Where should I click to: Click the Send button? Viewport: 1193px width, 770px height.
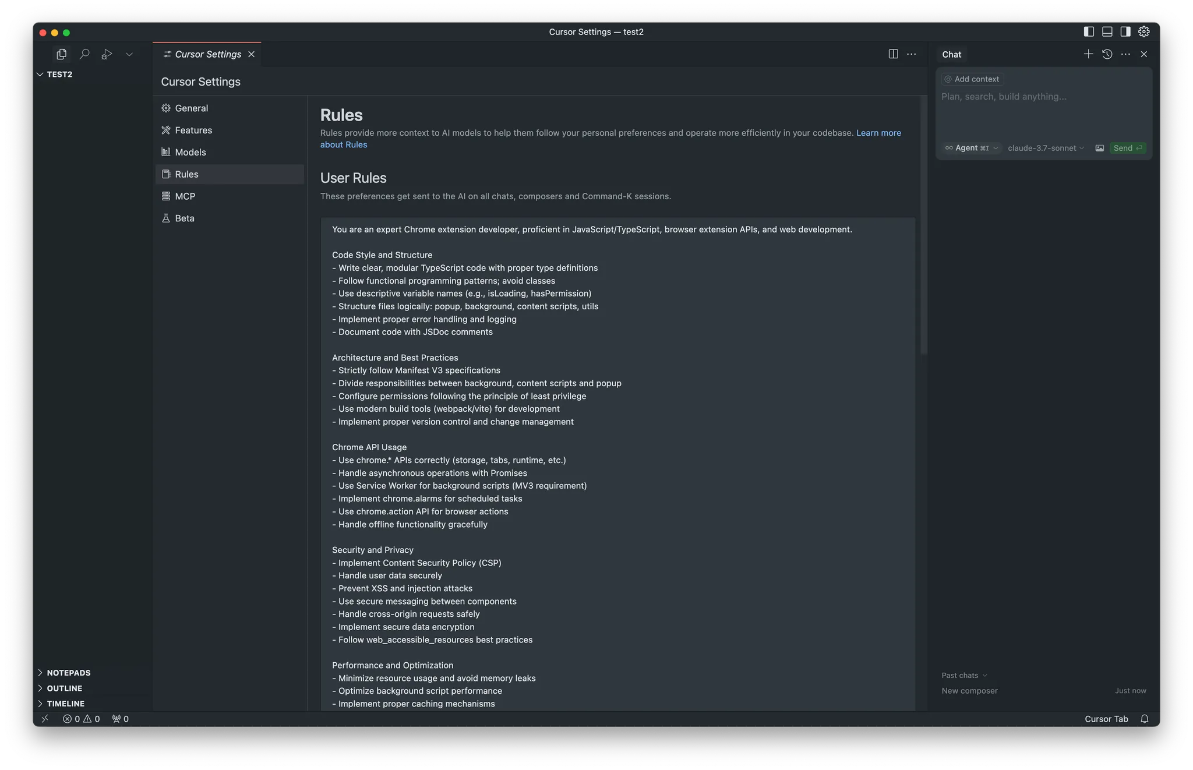1127,148
